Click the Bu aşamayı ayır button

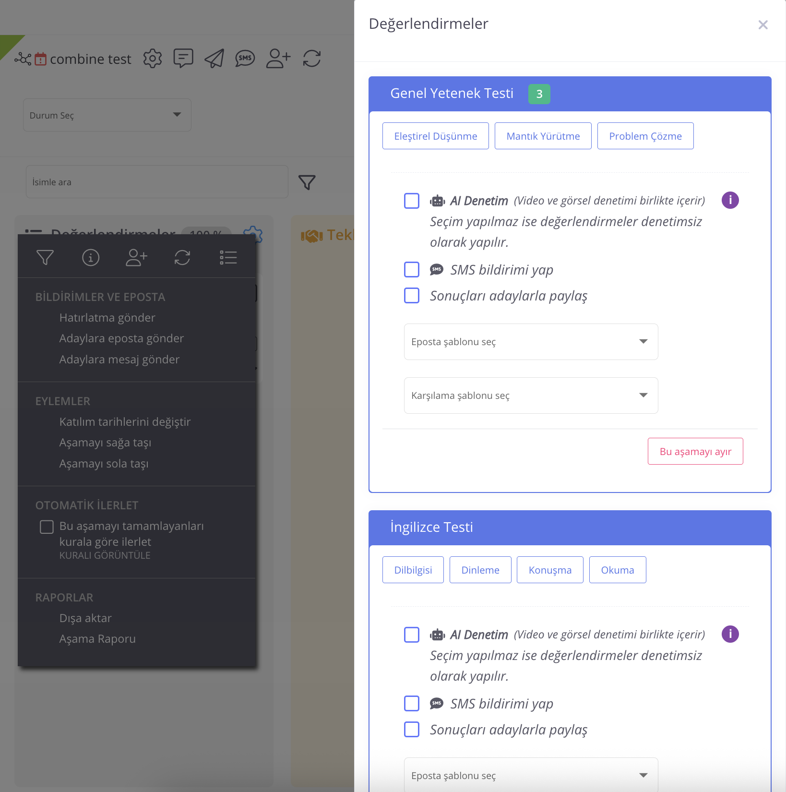tap(695, 451)
